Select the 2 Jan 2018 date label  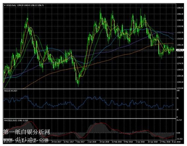pyautogui.click(x=92, y=142)
